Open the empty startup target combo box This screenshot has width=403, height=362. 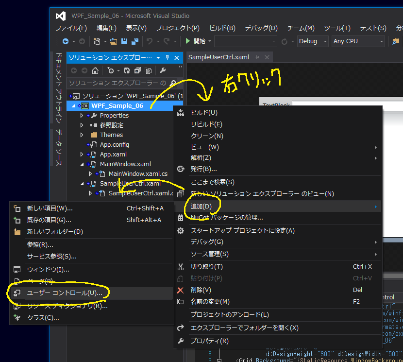coord(246,41)
